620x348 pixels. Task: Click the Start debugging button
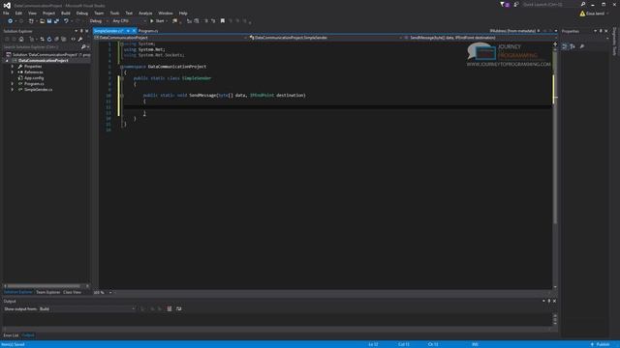pos(157,21)
